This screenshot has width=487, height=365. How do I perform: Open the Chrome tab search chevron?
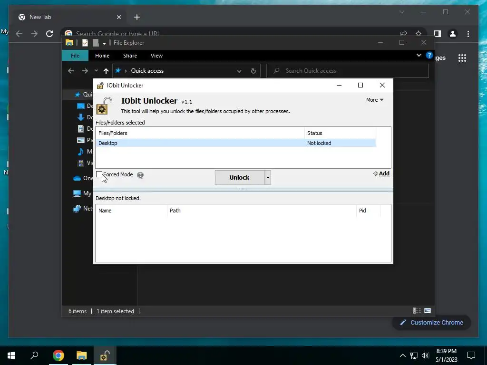point(401,12)
